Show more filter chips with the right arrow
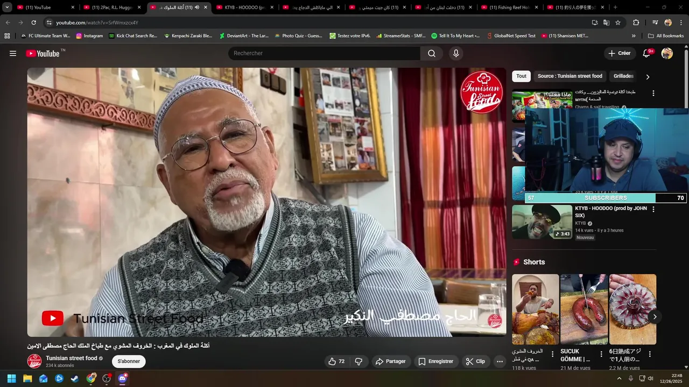Viewport: 689px width, 387px height. (648, 76)
